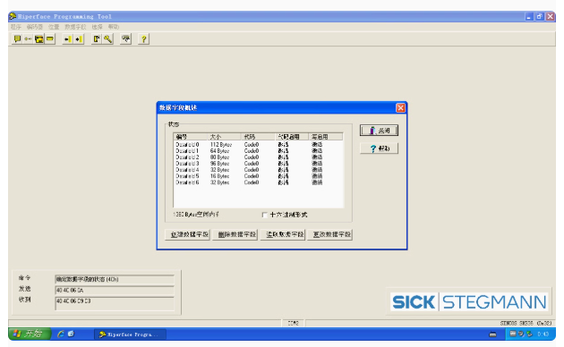Click the 删除数据字段 button
The image size is (564, 347).
pyautogui.click(x=235, y=234)
